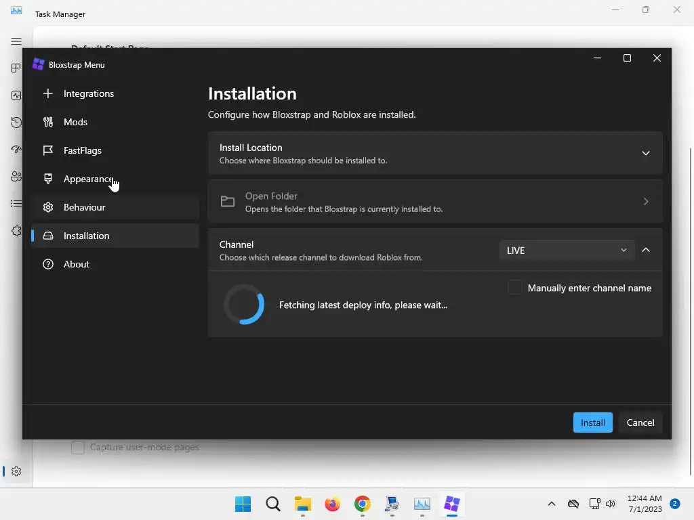Viewport: 694px width, 520px height.
Task: Close the Bloxstrap Menu window
Action: [657, 58]
